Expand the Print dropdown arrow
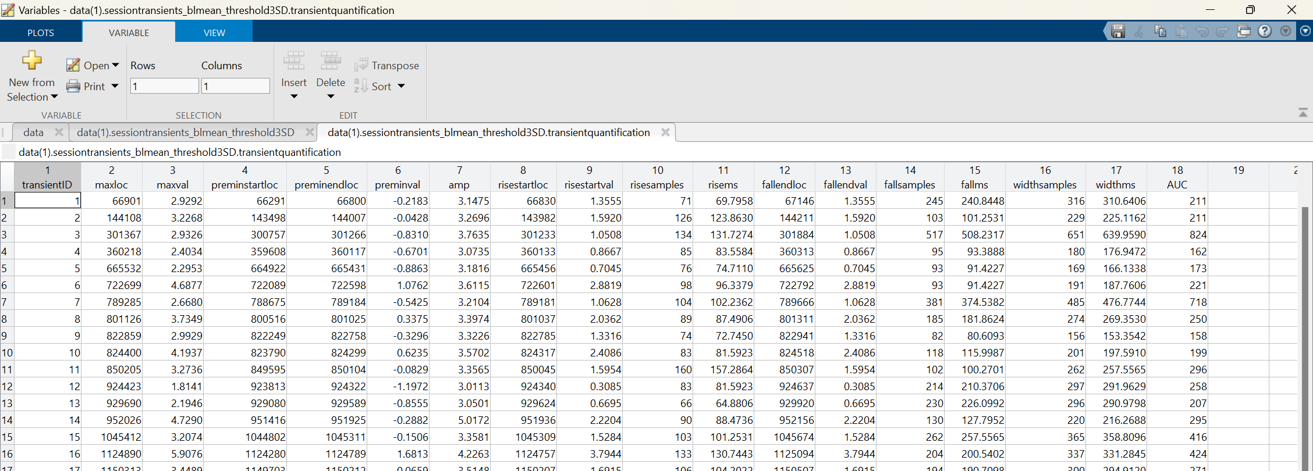 pyautogui.click(x=115, y=86)
